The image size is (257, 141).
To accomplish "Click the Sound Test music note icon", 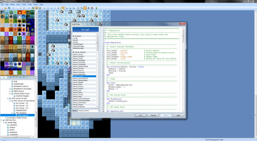I will click(88, 8).
